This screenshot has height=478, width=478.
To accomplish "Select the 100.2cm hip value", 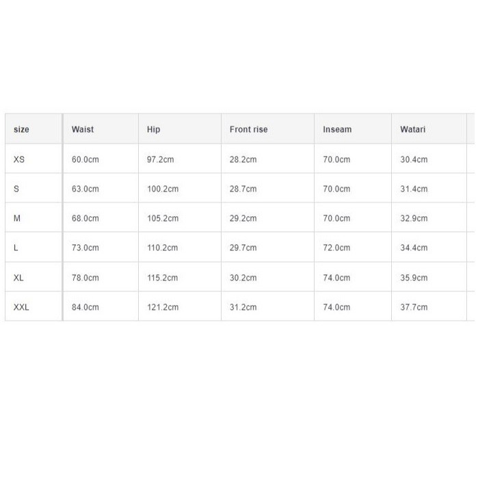I will pyautogui.click(x=163, y=189).
